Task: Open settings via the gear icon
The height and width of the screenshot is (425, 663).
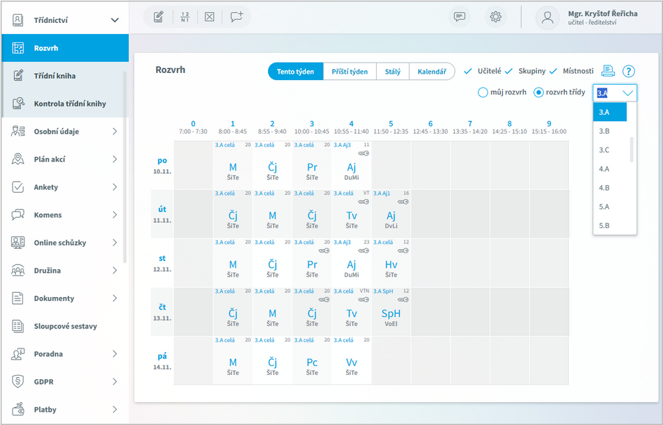Action: tap(496, 17)
